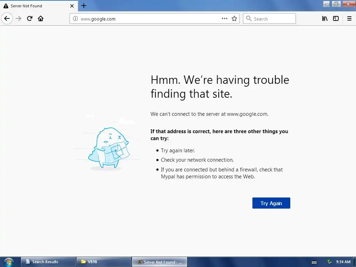356x267 pixels.
Task: Click the error page heading text
Action: coord(220,87)
